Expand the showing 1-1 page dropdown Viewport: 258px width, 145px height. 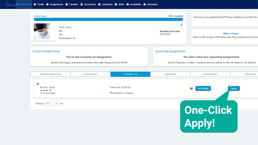tap(52, 103)
